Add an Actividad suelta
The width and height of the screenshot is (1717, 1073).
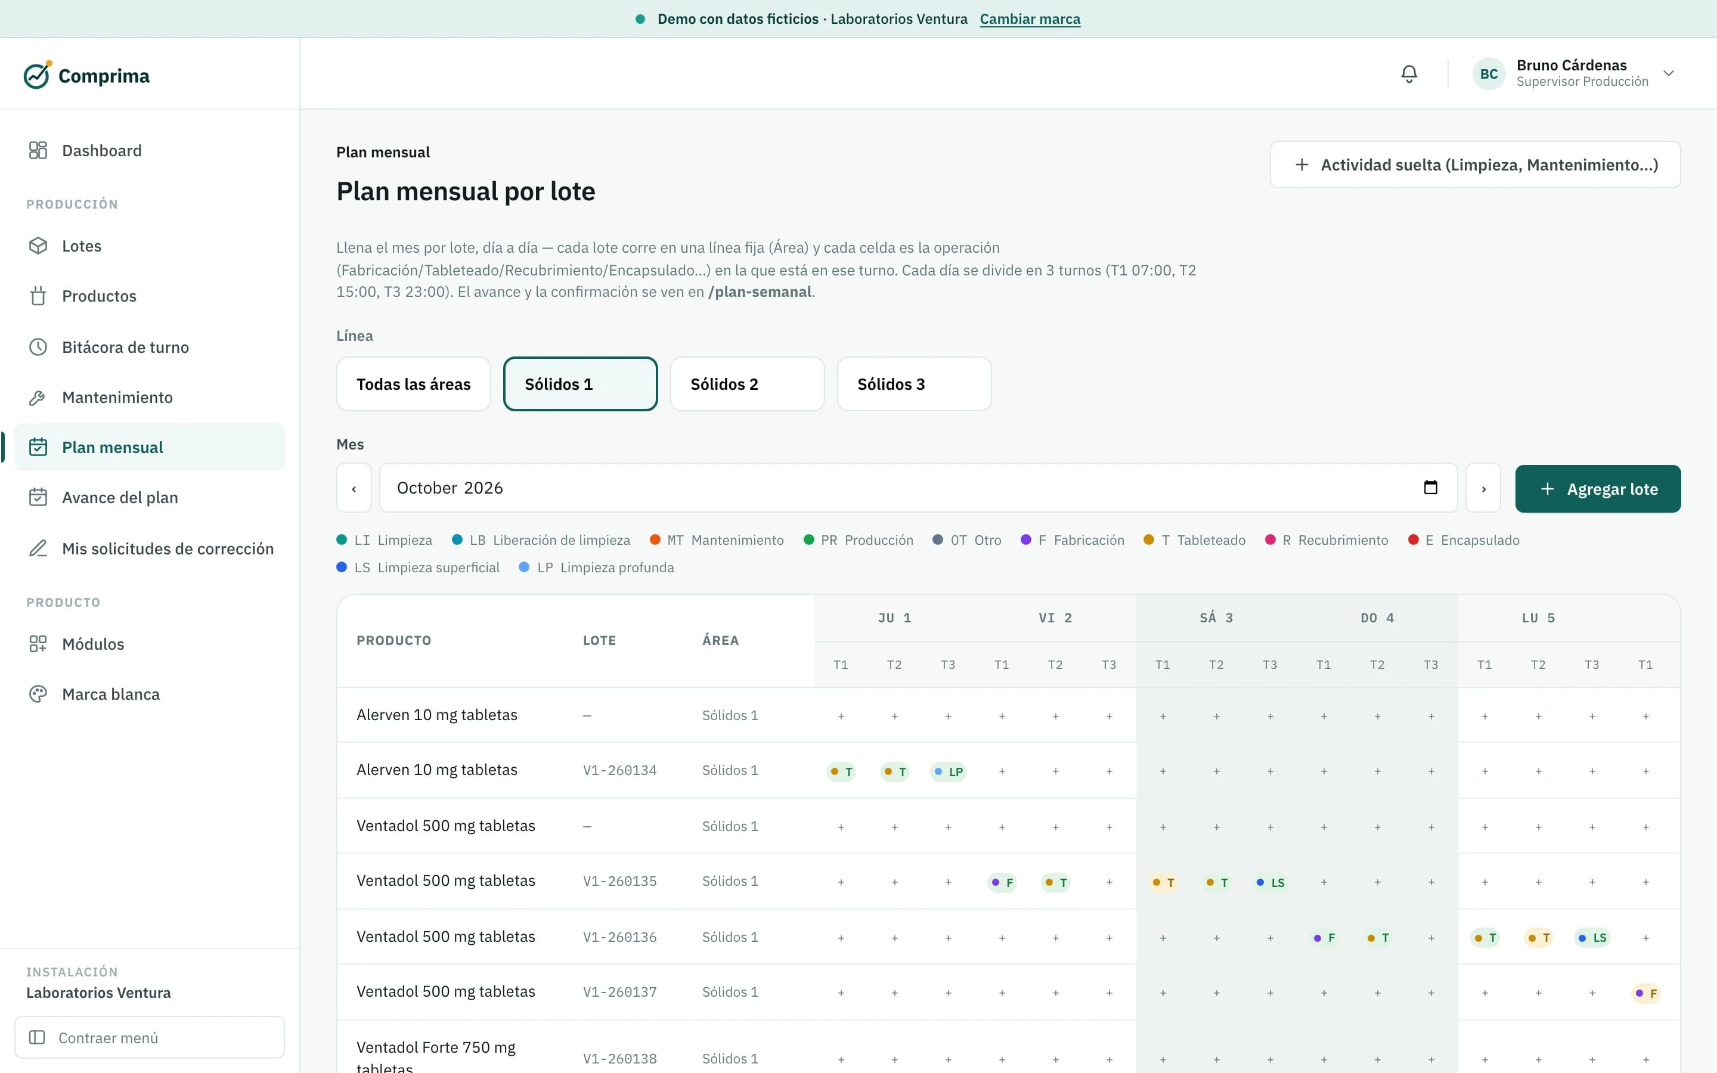1474,165
